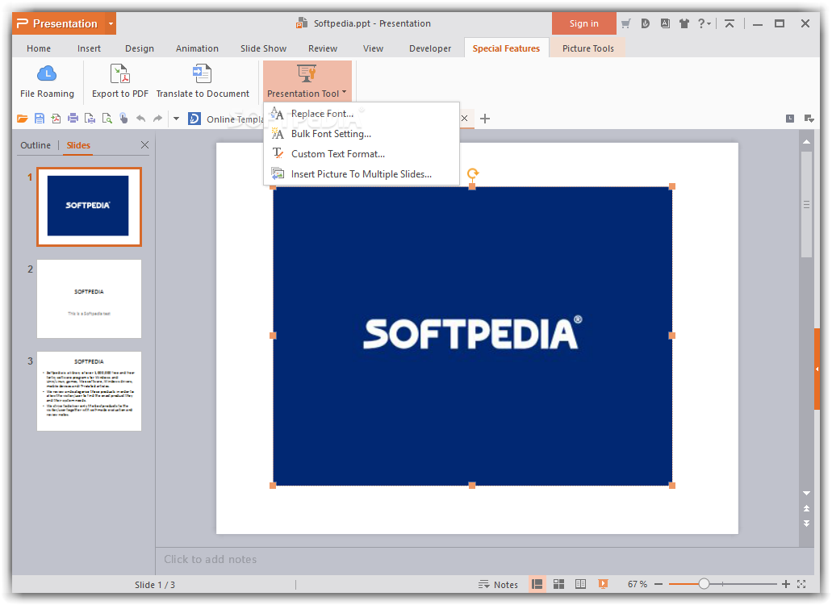Switch to Slide Sorter grid view icon
The height and width of the screenshot is (605, 832).
point(558,584)
